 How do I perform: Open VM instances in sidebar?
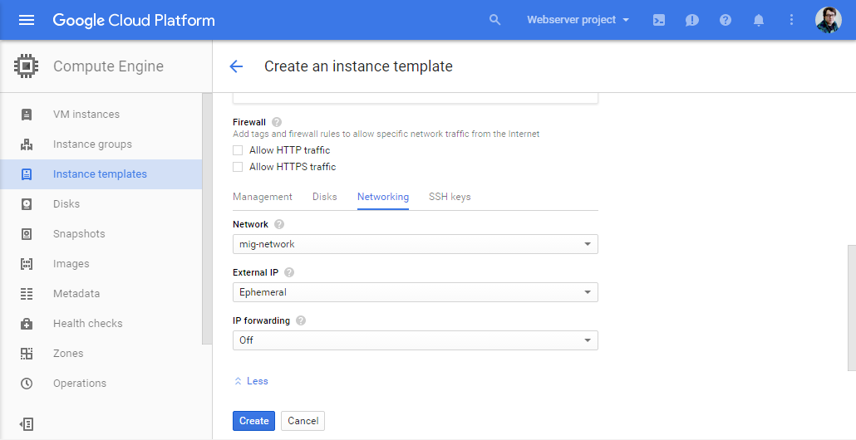click(86, 115)
